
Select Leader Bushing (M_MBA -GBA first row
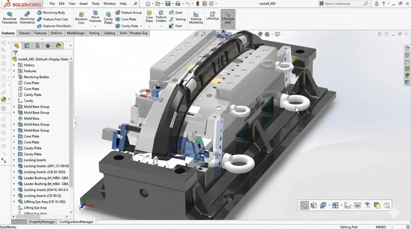point(46,178)
